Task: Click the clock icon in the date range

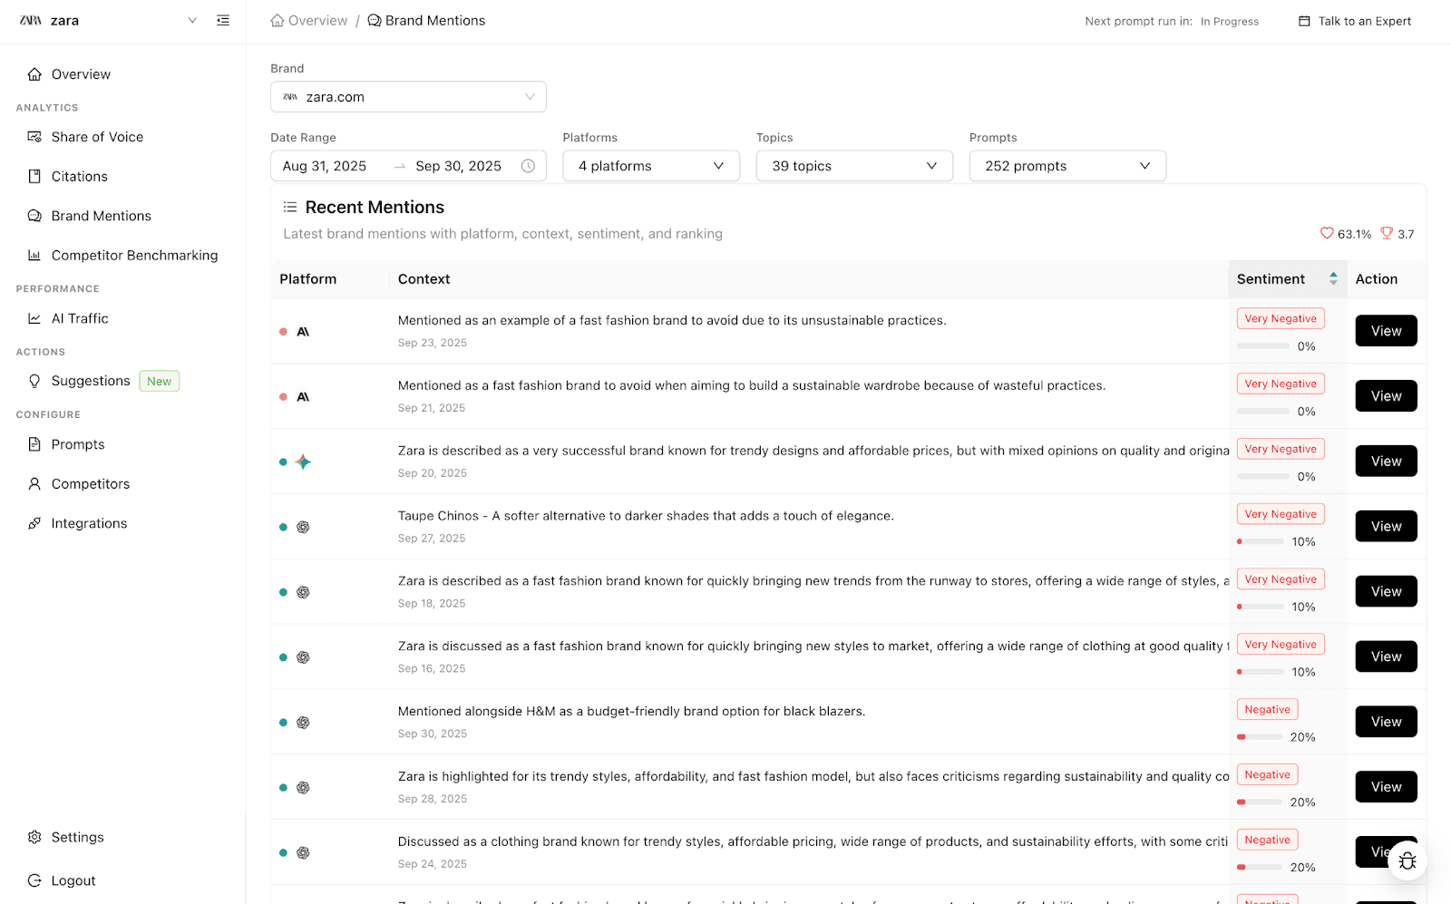Action: coord(528,166)
